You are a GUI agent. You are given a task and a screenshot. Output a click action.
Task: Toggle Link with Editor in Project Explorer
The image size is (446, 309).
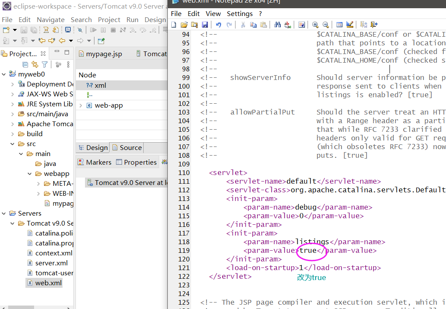tap(35, 65)
